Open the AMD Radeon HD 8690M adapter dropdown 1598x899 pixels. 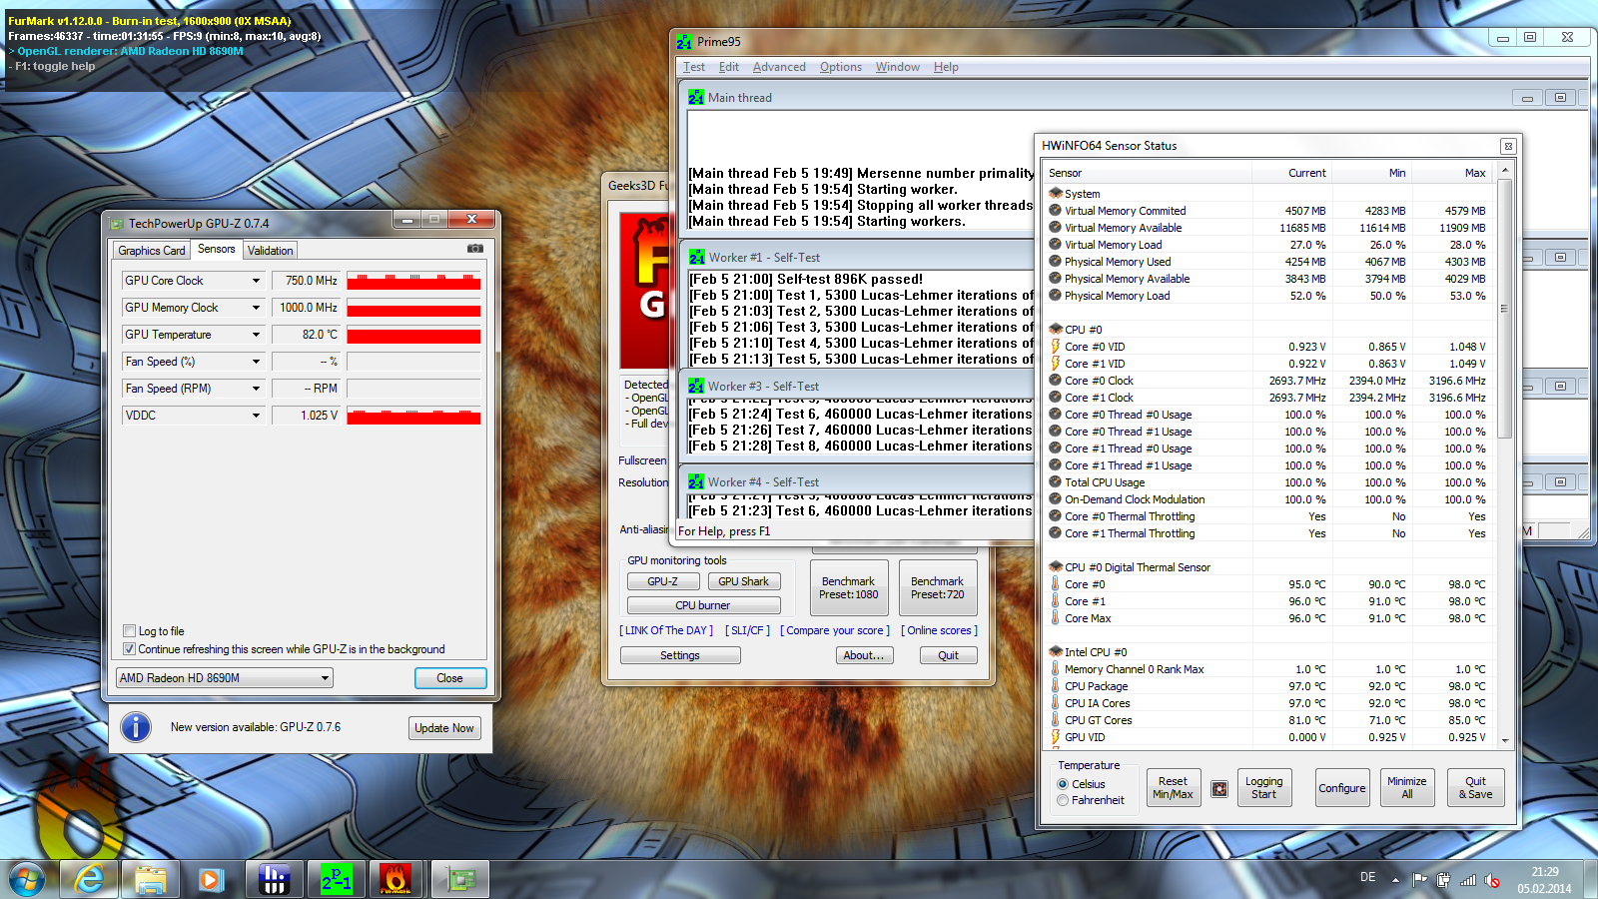pyautogui.click(x=225, y=678)
